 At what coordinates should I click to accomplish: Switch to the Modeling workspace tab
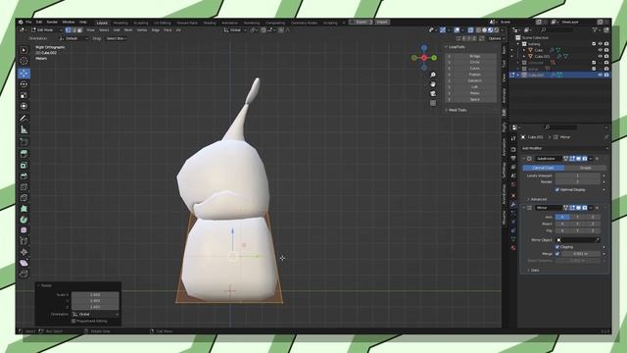pos(121,23)
